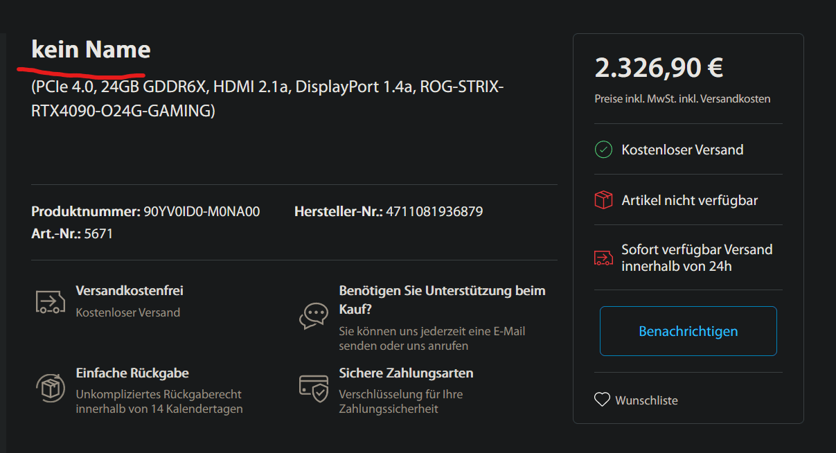Select manufacturer number 4711081936879
This screenshot has height=453, width=836.
point(434,211)
